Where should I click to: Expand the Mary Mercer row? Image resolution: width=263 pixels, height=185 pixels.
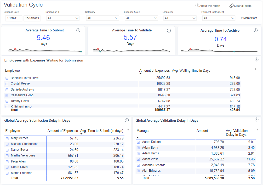(x=7, y=138)
